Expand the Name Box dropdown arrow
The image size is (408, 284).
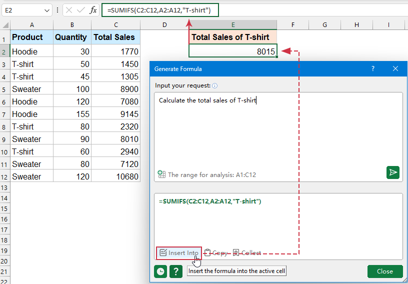(x=47, y=10)
